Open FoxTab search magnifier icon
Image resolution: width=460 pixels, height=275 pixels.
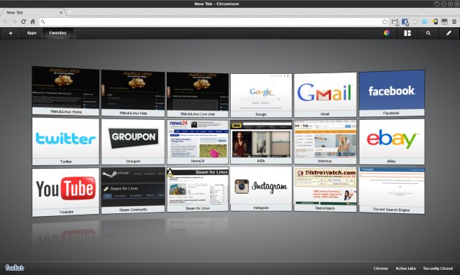(428, 33)
